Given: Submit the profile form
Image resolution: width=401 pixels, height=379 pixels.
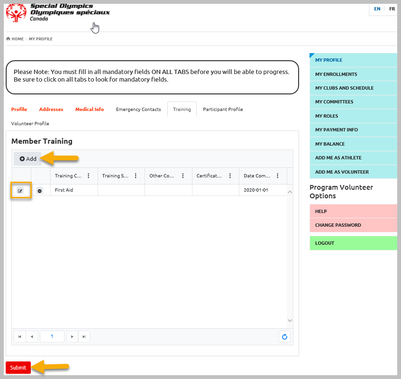Looking at the screenshot, I should pyautogui.click(x=18, y=368).
